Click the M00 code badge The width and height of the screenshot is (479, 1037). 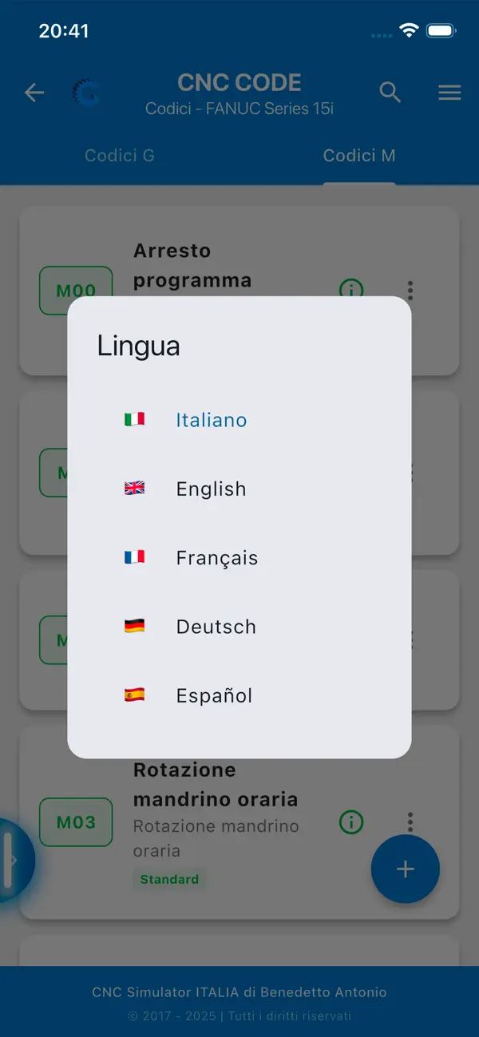coord(76,291)
